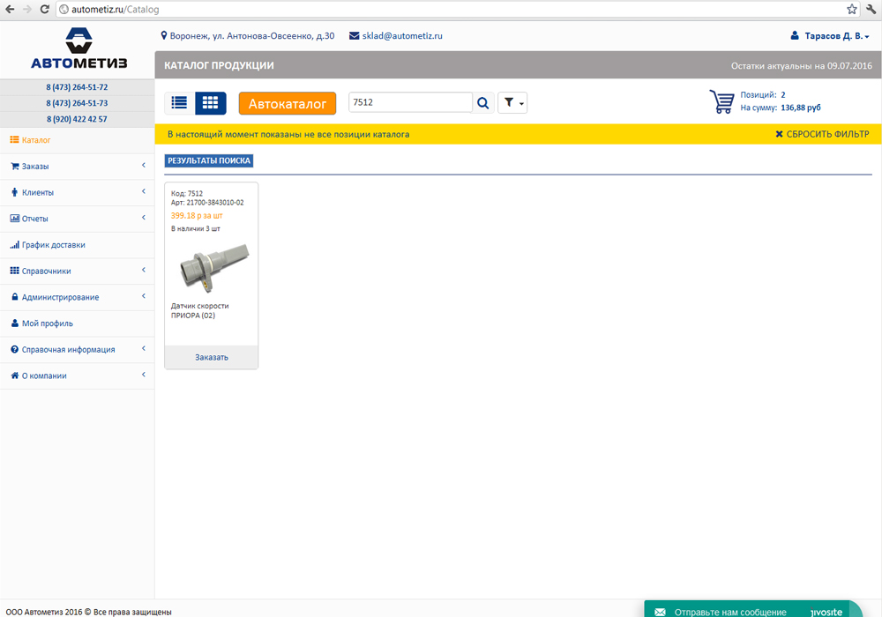
Task: Open the shopping cart icon
Action: (721, 101)
